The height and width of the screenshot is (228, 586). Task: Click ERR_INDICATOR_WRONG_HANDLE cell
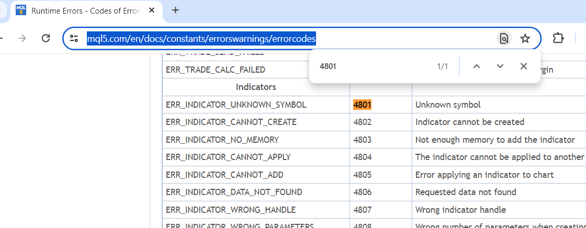(256, 210)
